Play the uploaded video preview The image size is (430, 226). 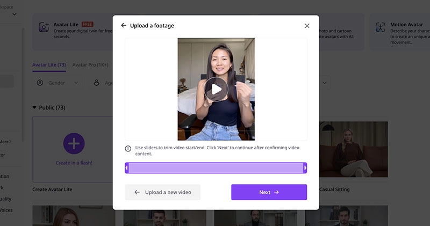[x=216, y=89]
